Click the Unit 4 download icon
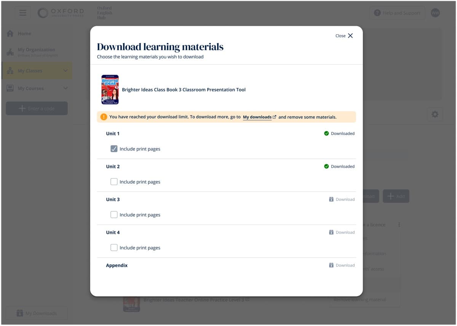457x326 pixels. coord(331,232)
